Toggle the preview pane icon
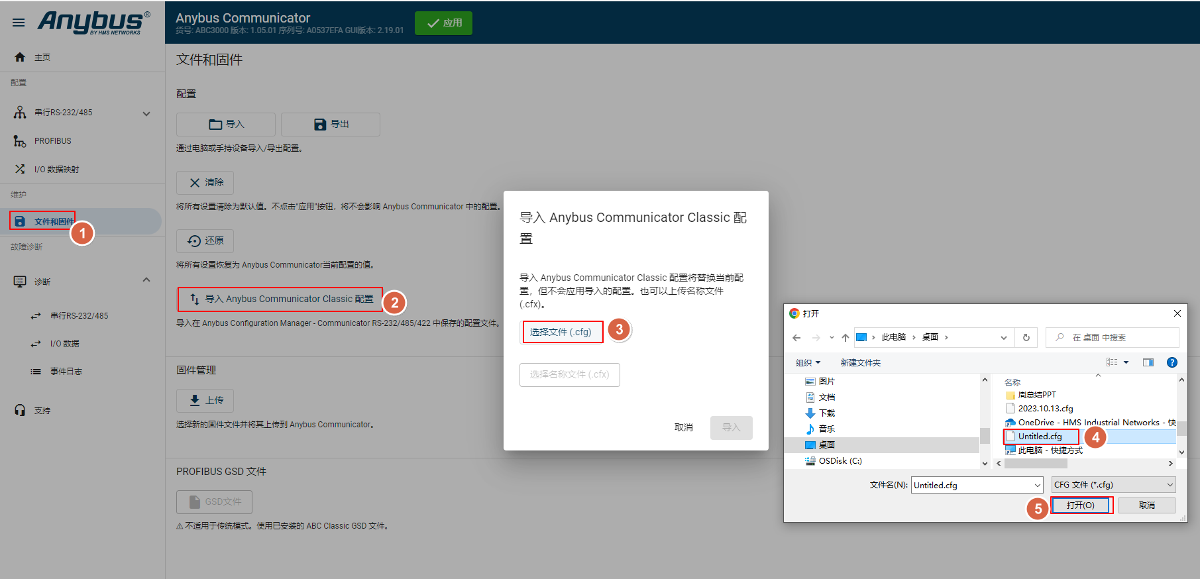The image size is (1200, 579). click(1148, 362)
